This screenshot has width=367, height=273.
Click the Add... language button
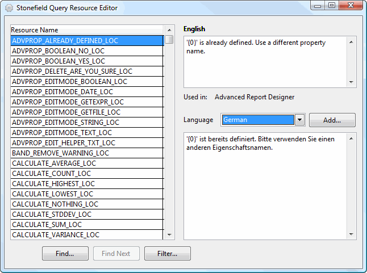[x=332, y=120]
